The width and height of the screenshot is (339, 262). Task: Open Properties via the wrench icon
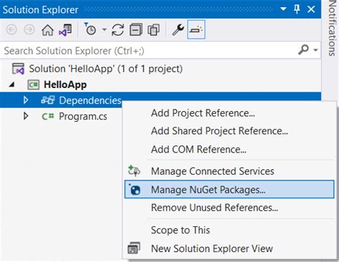click(x=178, y=30)
